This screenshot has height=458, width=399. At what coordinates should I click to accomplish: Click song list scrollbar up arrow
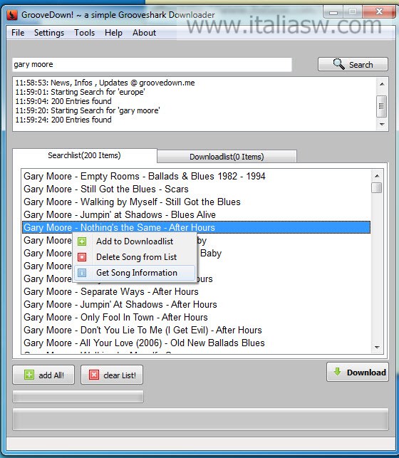tap(377, 176)
